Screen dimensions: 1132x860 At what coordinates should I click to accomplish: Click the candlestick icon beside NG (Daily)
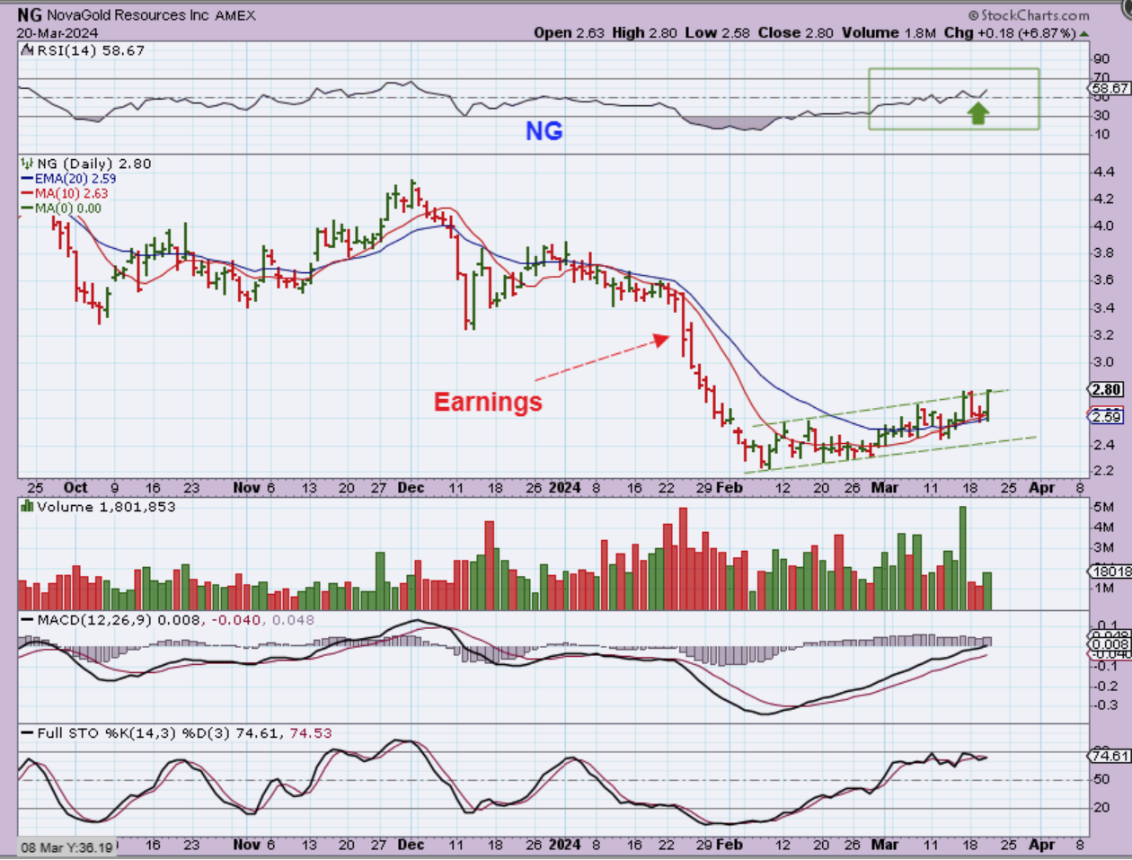[x=27, y=164]
